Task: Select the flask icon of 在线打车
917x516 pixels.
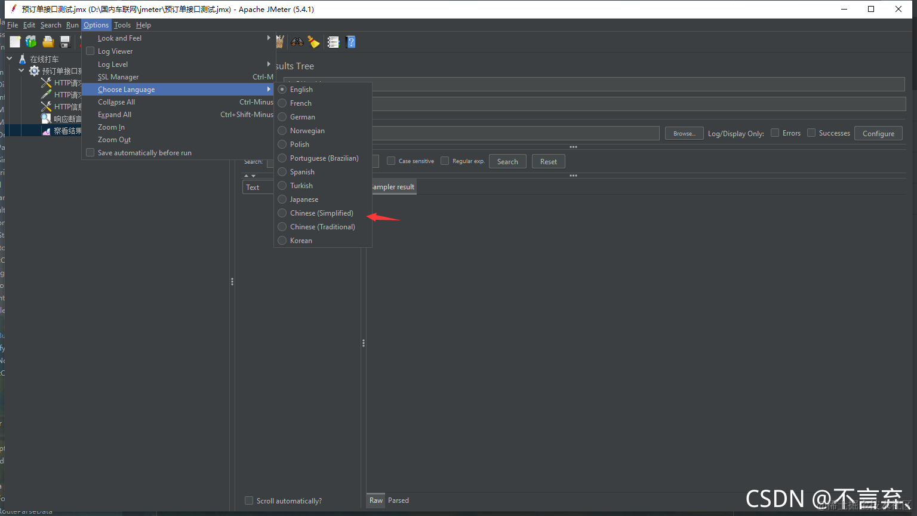Action: (23, 59)
